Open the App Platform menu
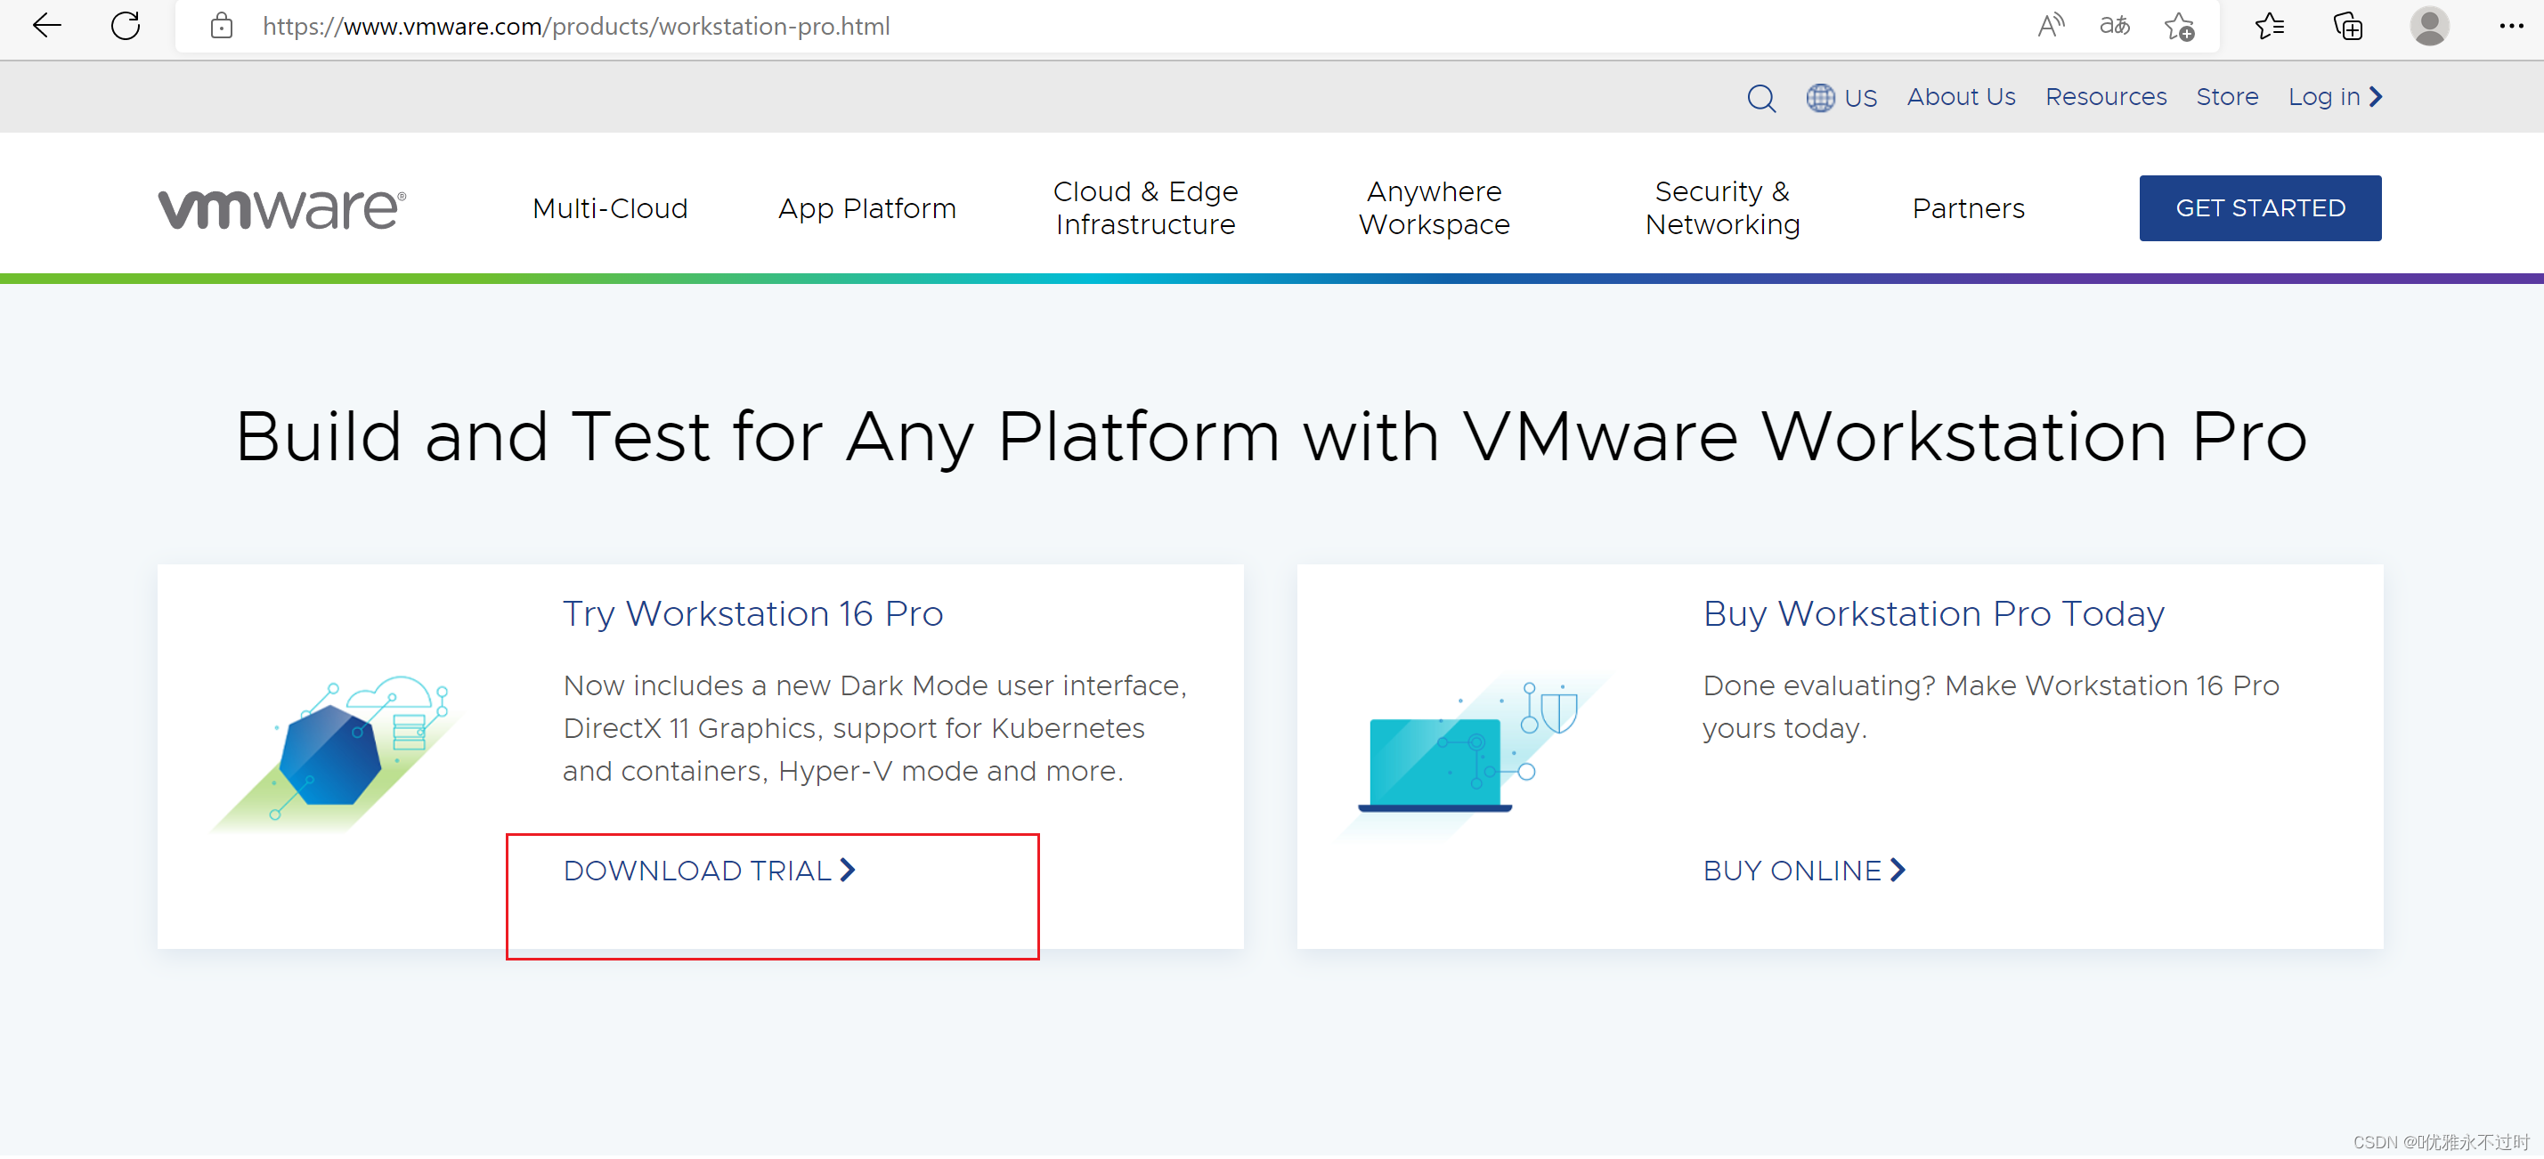 (x=866, y=209)
